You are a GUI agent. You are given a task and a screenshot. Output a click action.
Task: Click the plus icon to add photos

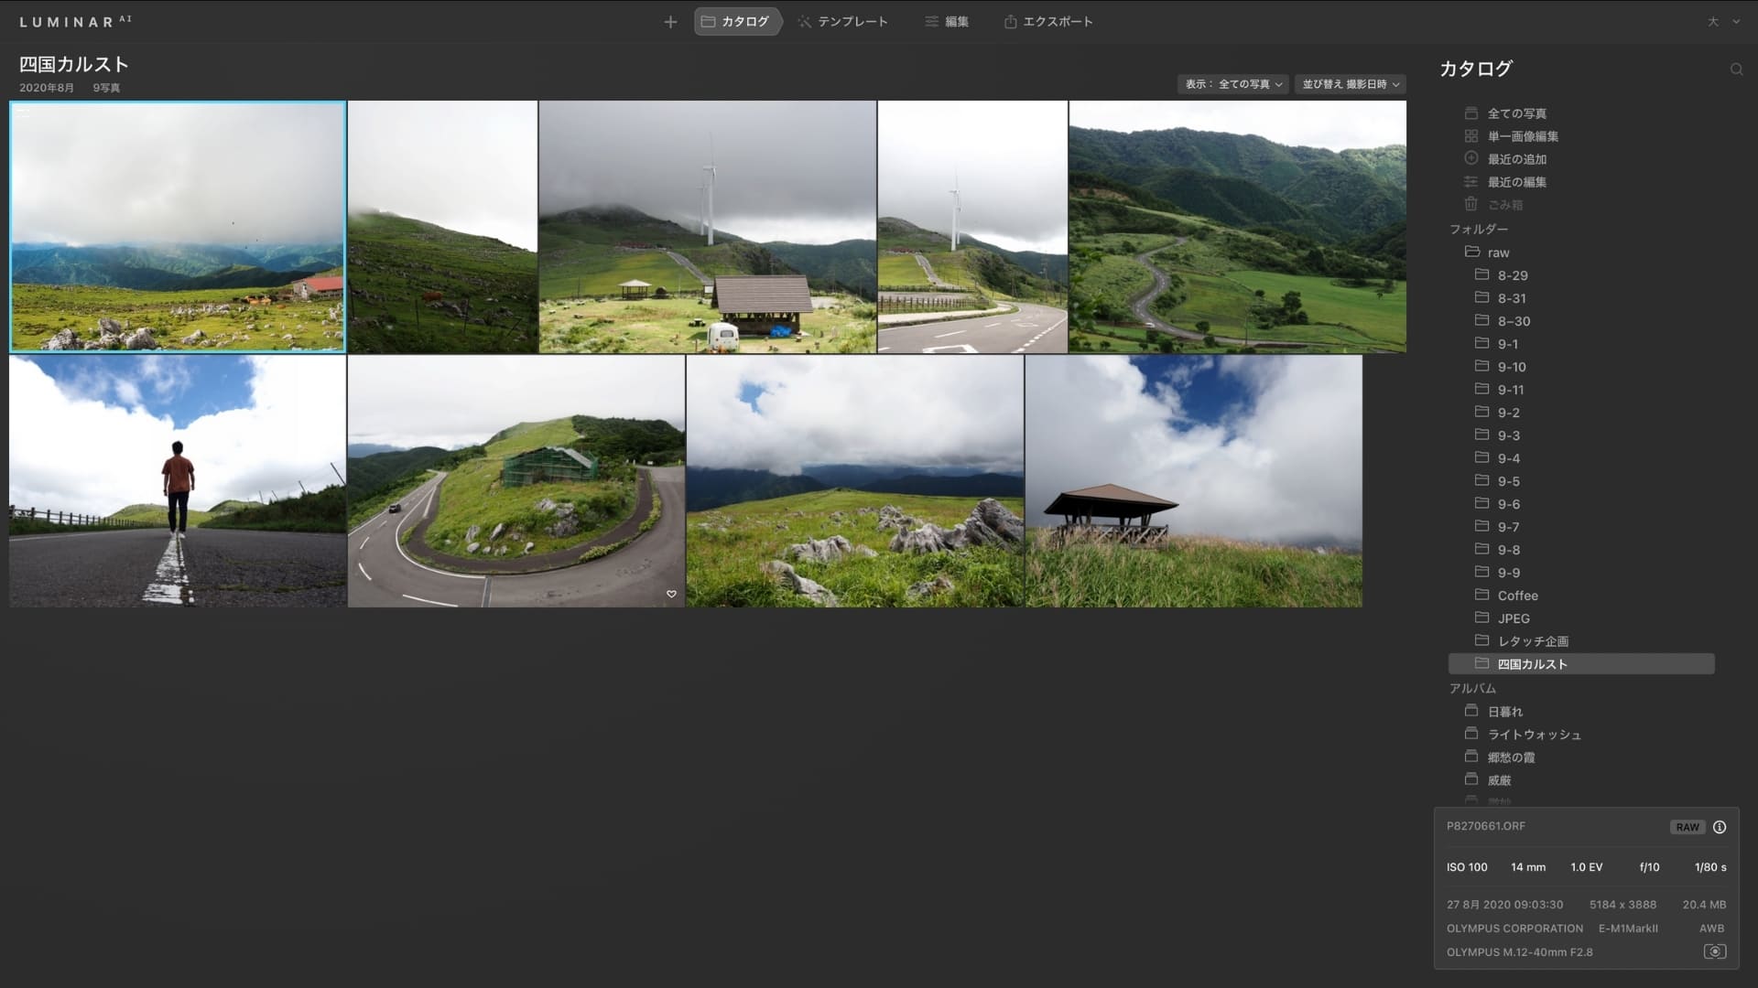click(x=670, y=22)
